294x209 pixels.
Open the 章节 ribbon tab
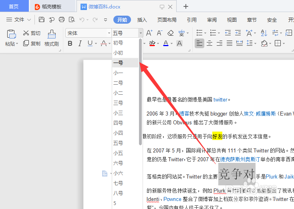(x=252, y=20)
